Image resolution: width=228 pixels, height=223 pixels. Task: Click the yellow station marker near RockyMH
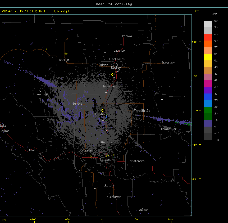click(x=66, y=54)
